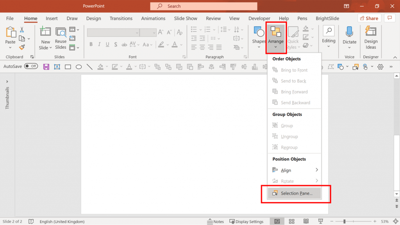Click English (United Kingdom) language indicator

point(62,221)
